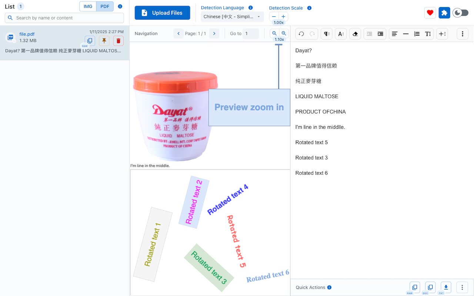The image size is (474, 296).
Task: Click the Detection Scale info icon
Action: point(310,8)
